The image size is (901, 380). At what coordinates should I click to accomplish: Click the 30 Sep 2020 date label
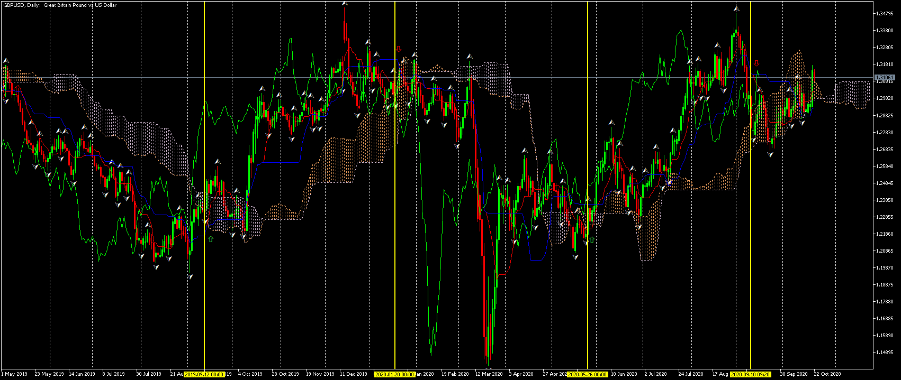click(794, 374)
